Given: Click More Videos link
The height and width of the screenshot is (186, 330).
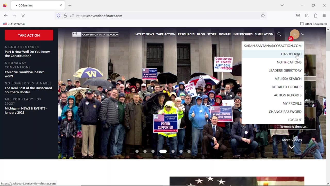Looking at the screenshot, I should [292, 140].
